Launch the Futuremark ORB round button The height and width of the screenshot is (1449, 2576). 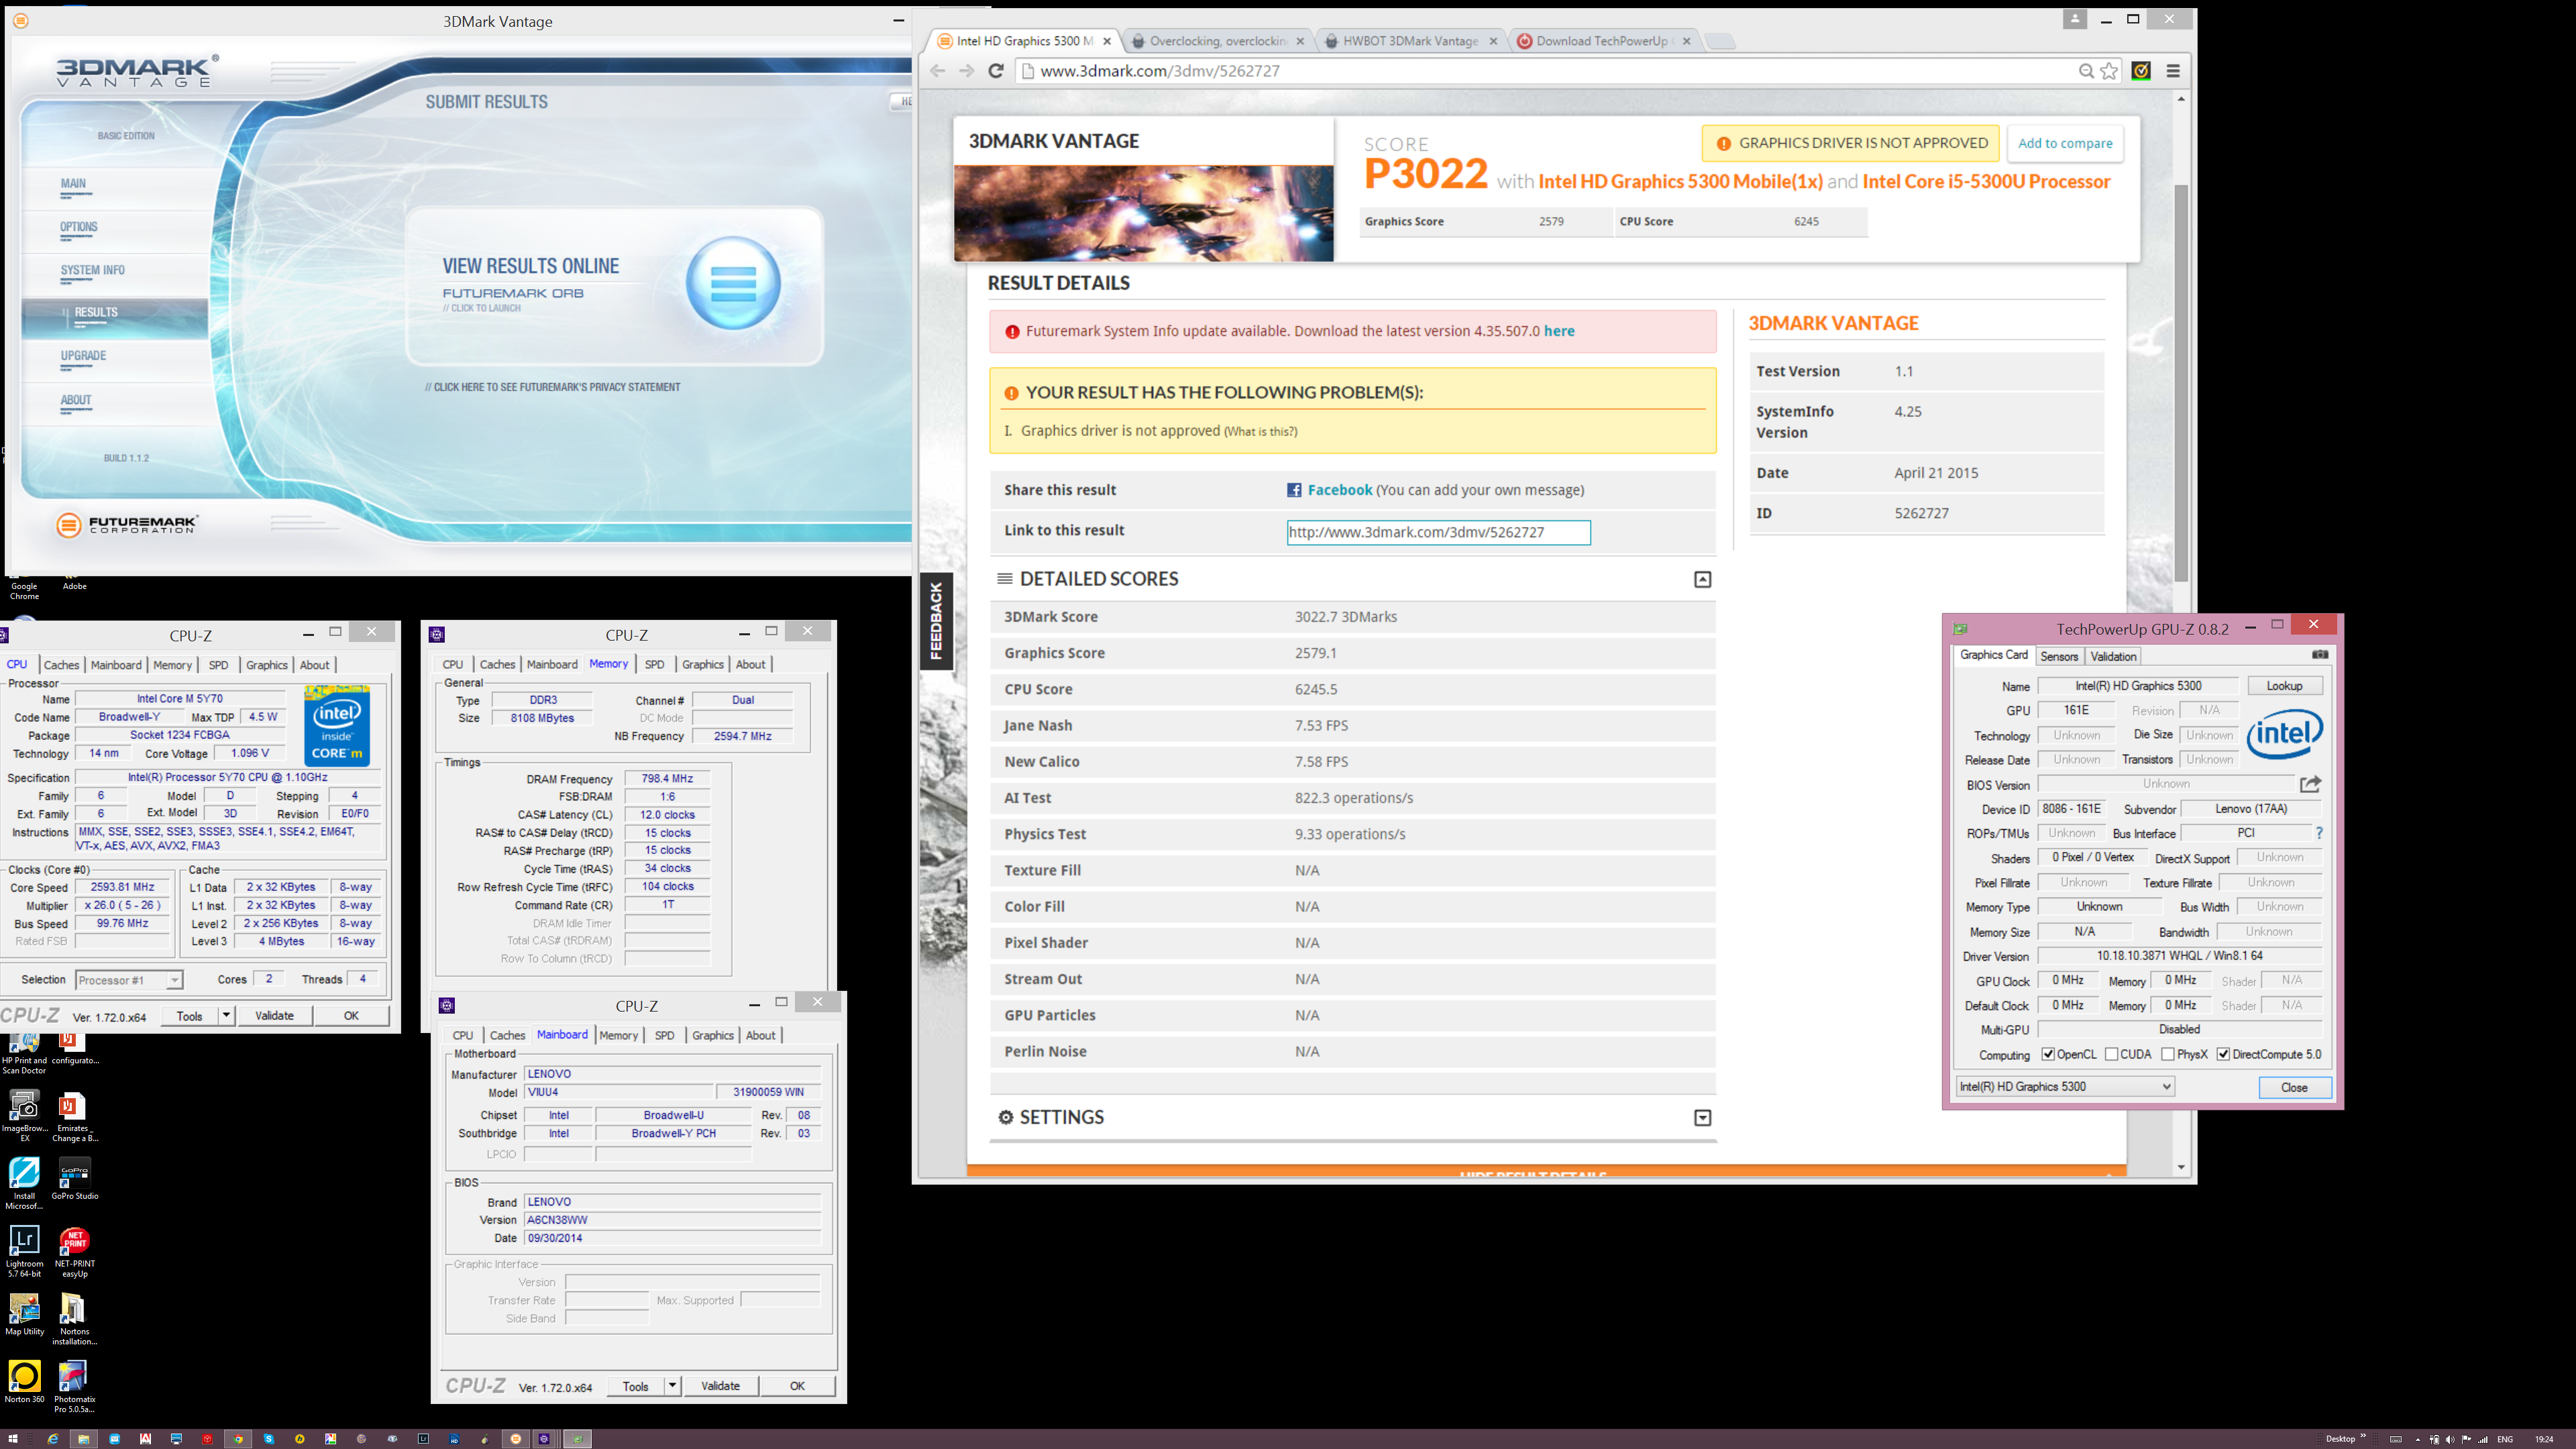pos(733,284)
